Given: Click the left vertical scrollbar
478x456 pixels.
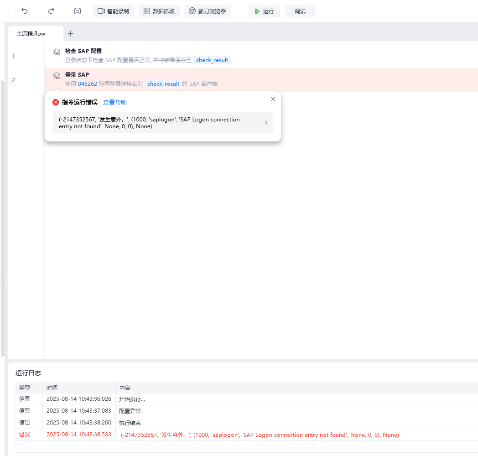Looking at the screenshot, I should click(2, 218).
